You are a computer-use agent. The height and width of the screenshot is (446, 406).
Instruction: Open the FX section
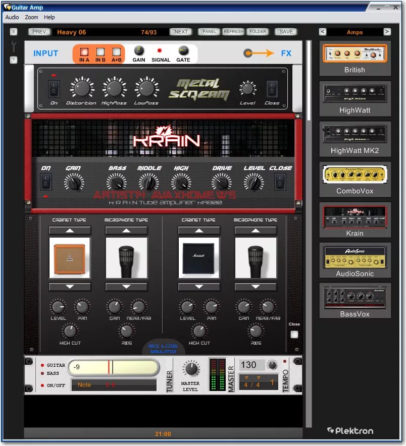(x=286, y=53)
